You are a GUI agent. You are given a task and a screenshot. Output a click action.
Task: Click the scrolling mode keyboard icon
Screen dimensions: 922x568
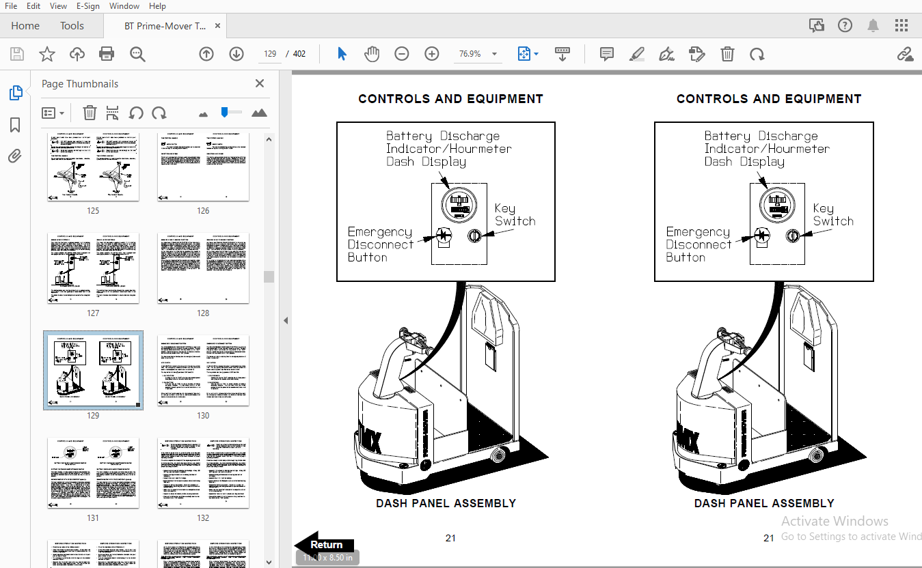[562, 54]
